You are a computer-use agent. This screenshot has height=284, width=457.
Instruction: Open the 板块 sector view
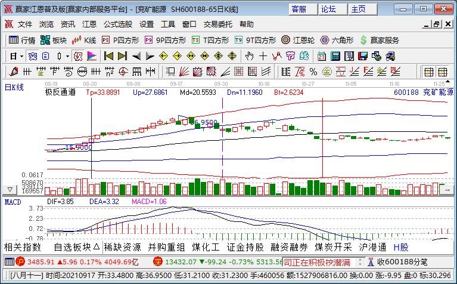[x=54, y=41]
